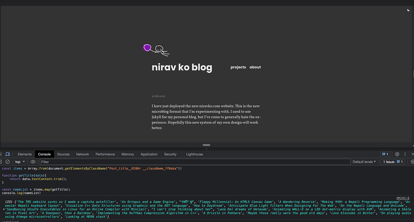Screen dimensions: 414x222
Task: Open the DevTools customize and control menu
Action: [405, 154]
